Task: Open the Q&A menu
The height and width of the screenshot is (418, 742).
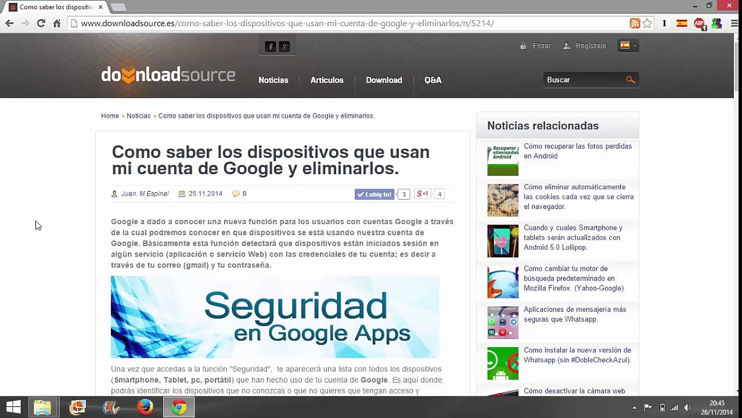Action: (433, 80)
